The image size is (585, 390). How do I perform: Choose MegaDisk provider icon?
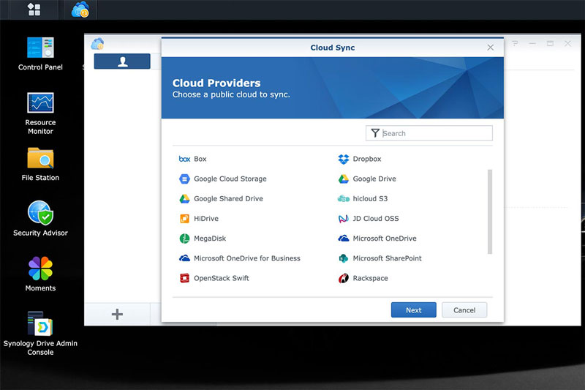point(184,238)
